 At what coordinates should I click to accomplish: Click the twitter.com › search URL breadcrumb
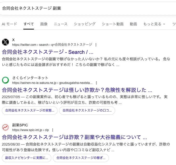pyautogui.click(x=52, y=45)
